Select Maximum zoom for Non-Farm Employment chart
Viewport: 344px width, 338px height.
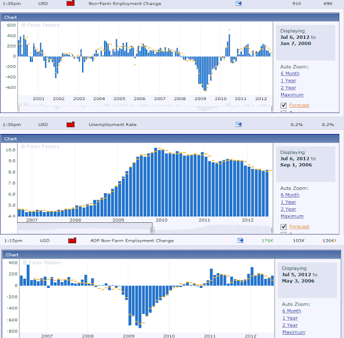coord(292,95)
